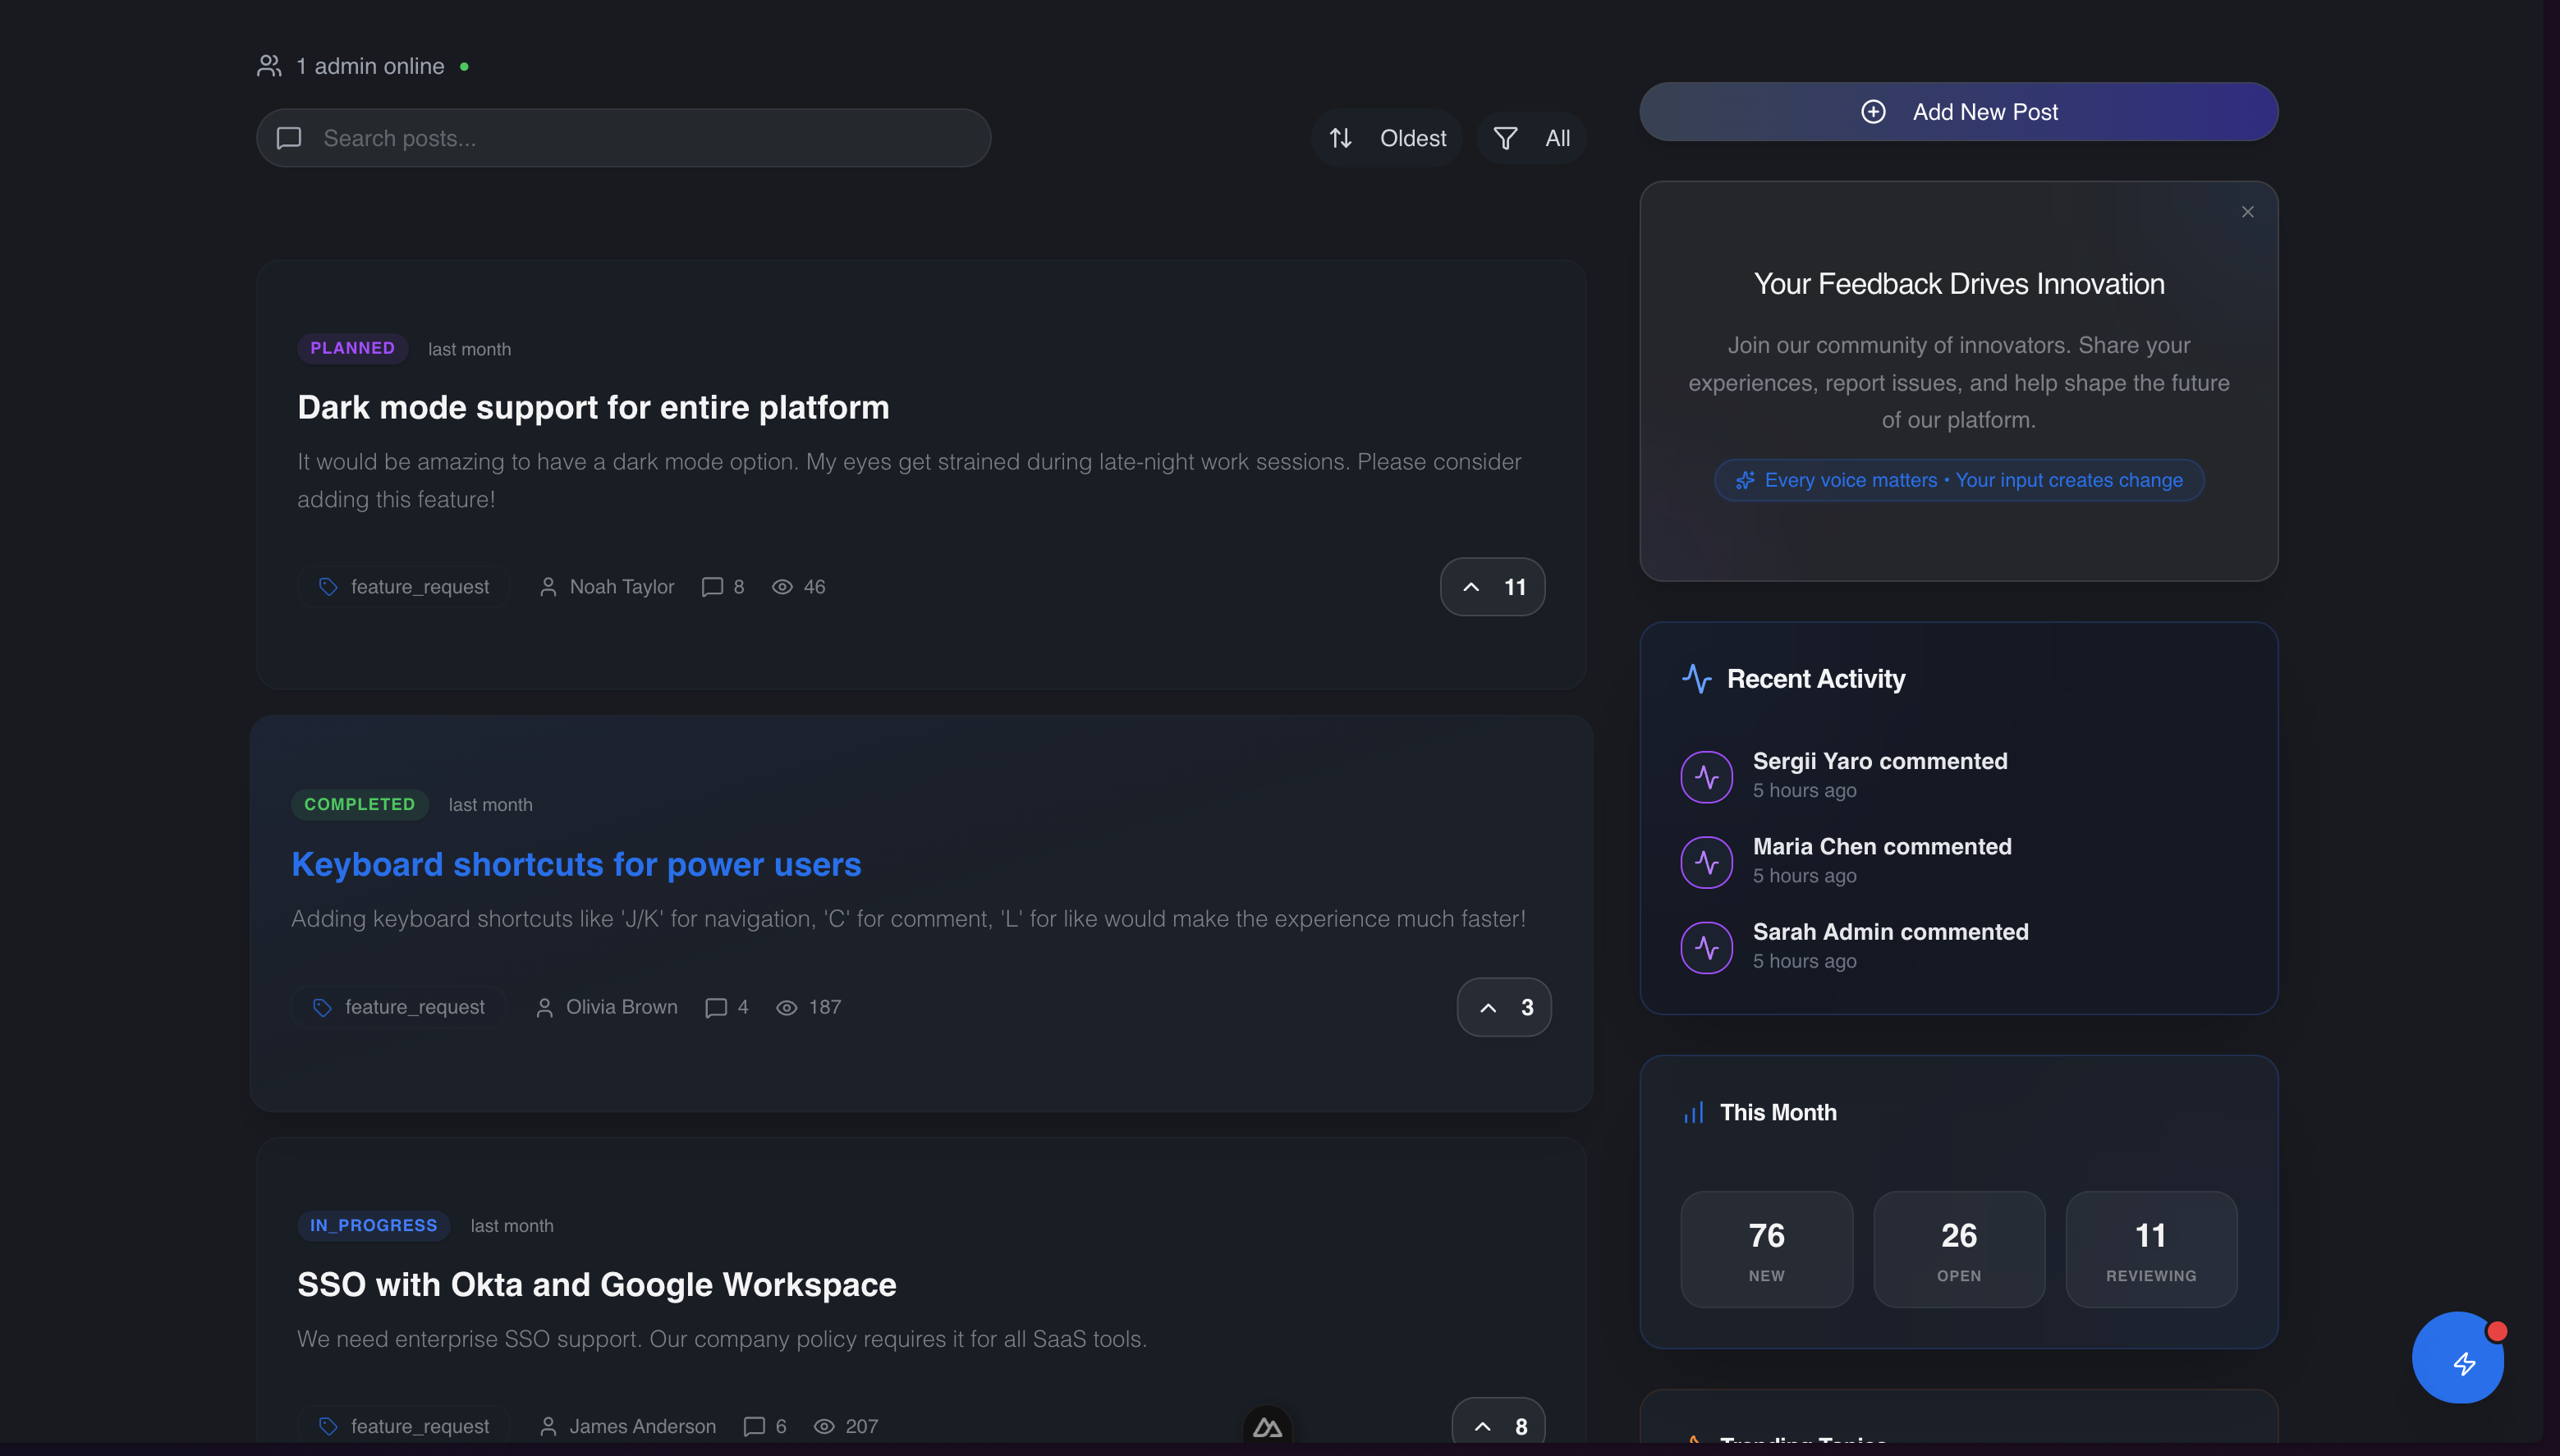Click the admins online users icon
Image resolution: width=2560 pixels, height=1456 pixels.
(x=269, y=66)
